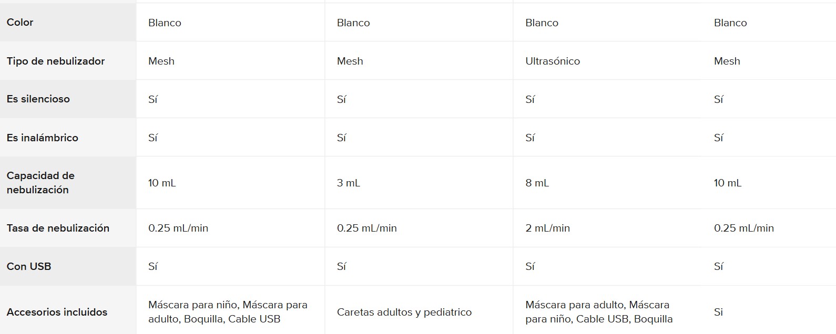Click the Color row label

(20, 22)
